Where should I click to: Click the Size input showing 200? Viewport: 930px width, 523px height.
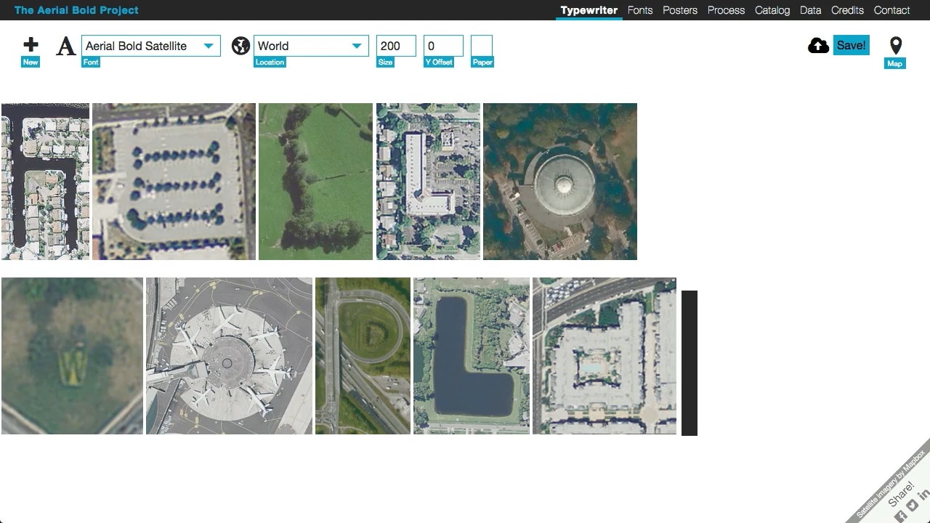pyautogui.click(x=395, y=45)
